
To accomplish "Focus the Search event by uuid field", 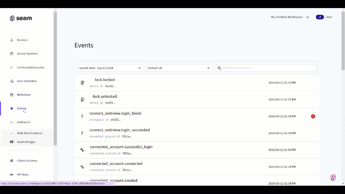I will [266, 68].
